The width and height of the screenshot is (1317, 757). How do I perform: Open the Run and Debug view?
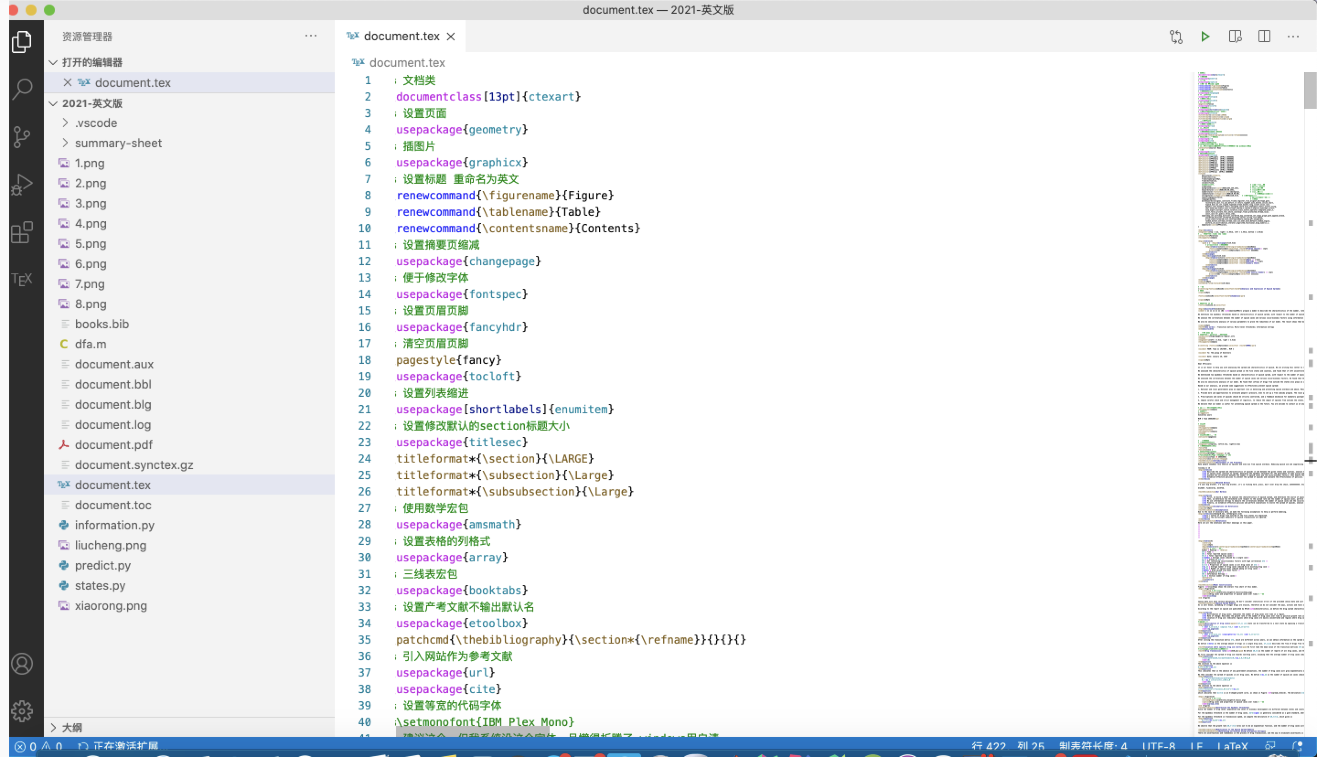coord(22,184)
